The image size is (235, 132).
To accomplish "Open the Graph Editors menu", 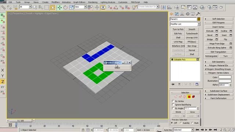I will point(79,2).
